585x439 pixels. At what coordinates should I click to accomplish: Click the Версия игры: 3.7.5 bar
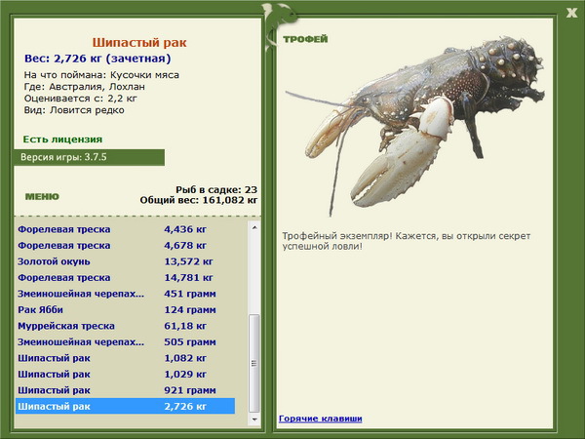click(x=89, y=157)
